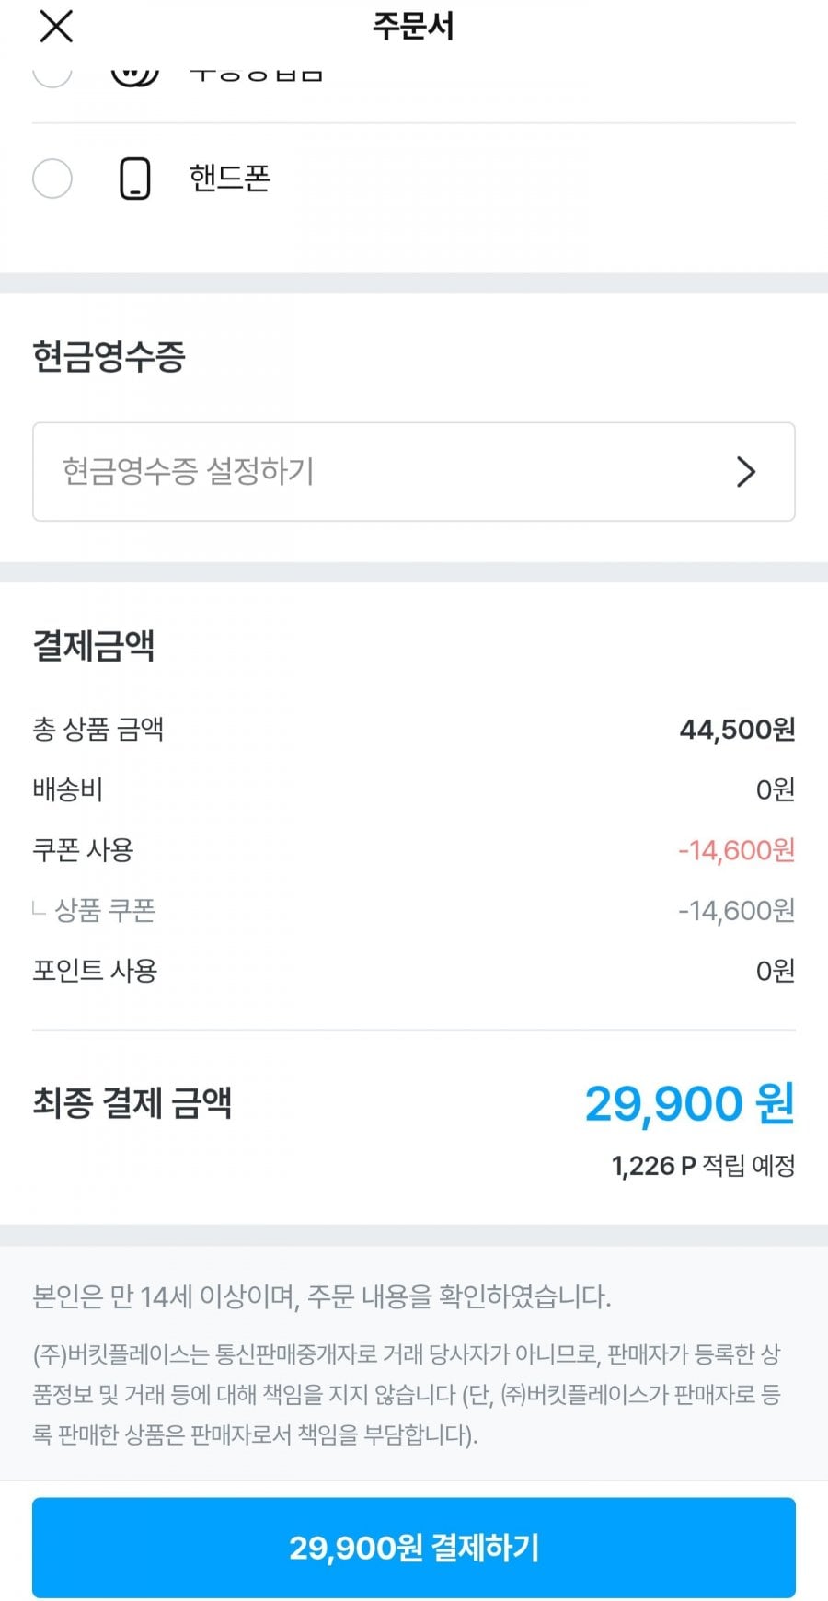This screenshot has height=1601, width=828.
Task: Tap the 44,500원 total product amount
Action: click(x=737, y=730)
